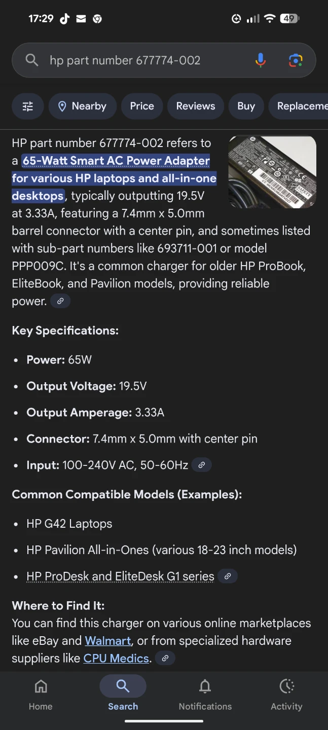The height and width of the screenshot is (730, 328).
Task: Open Google Lens camera search
Action: [296, 60]
